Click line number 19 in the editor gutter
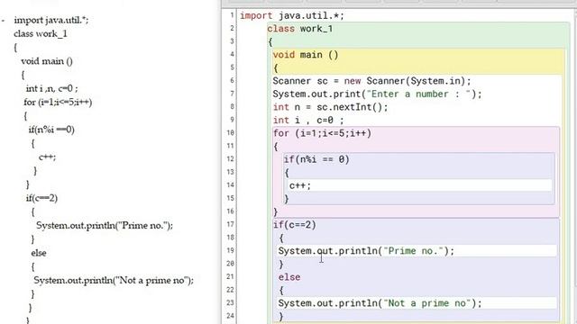 [x=231, y=250]
